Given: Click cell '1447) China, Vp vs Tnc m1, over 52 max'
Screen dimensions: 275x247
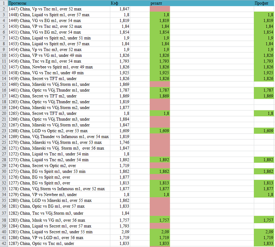Looking at the screenshot, I should pyautogui.click(x=59, y=9).
